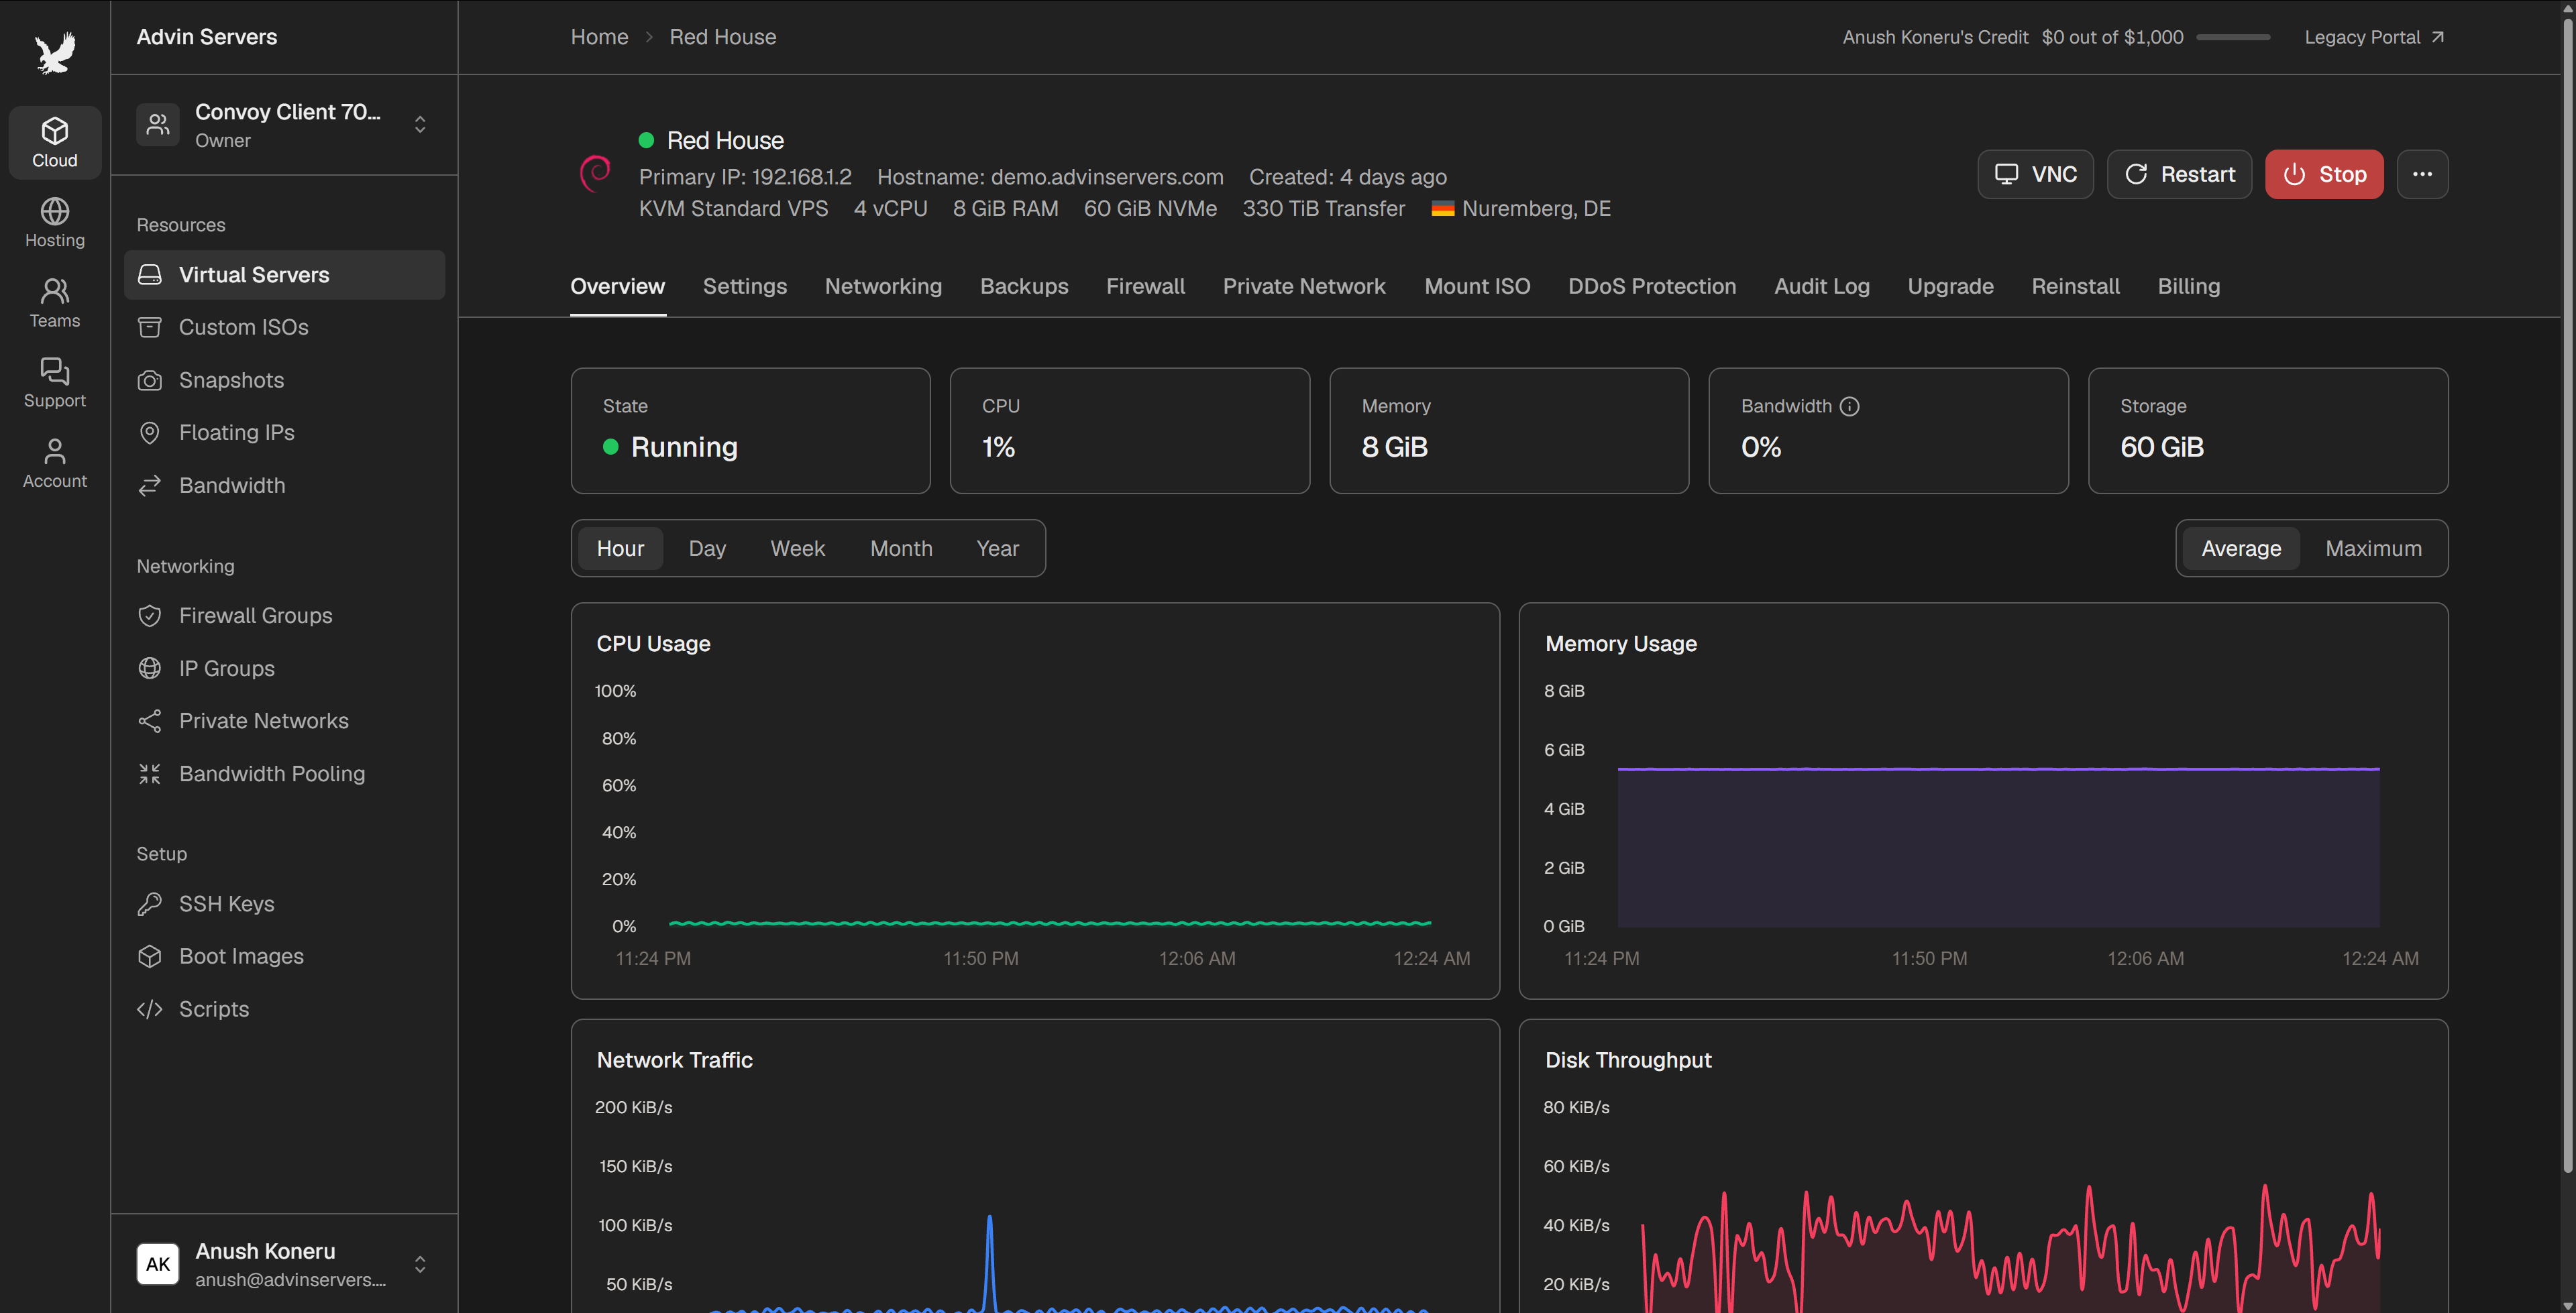Stop the Red House server

click(x=2324, y=174)
